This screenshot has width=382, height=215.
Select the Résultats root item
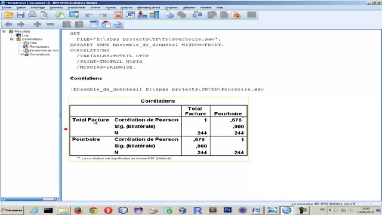[x=22, y=31]
